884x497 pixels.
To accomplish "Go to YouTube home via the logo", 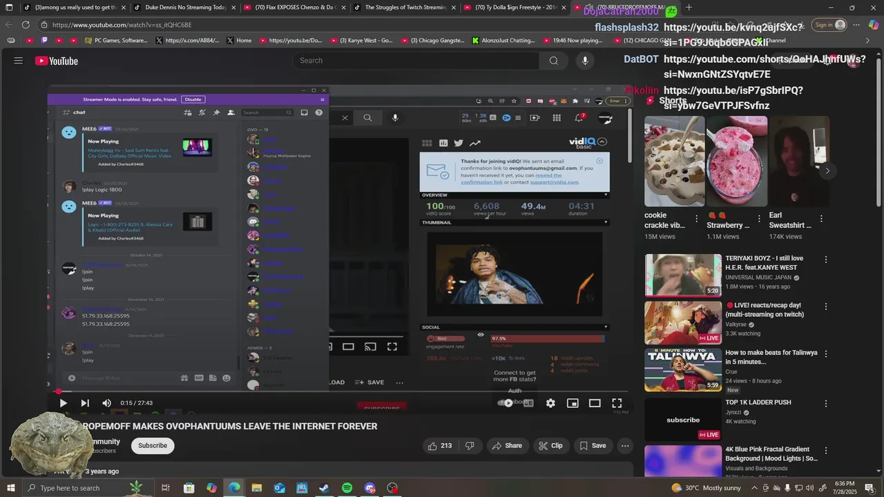I will pyautogui.click(x=57, y=61).
